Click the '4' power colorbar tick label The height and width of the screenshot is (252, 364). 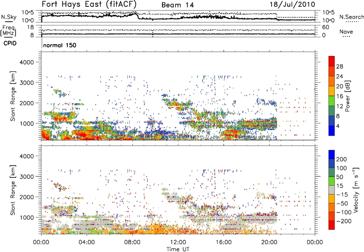pyautogui.click(x=338, y=126)
